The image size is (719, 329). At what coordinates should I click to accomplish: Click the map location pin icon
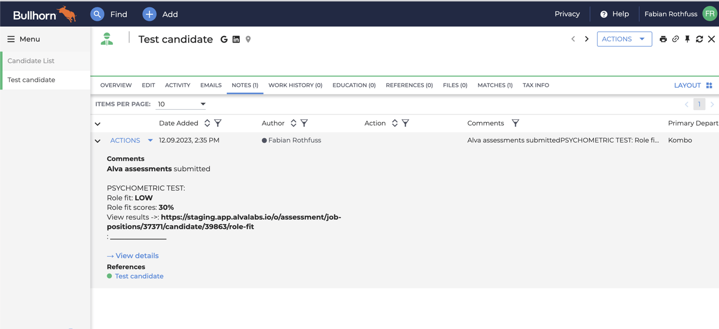coord(248,39)
